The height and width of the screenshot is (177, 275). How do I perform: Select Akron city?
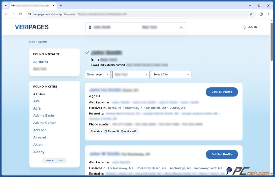click(x=38, y=145)
